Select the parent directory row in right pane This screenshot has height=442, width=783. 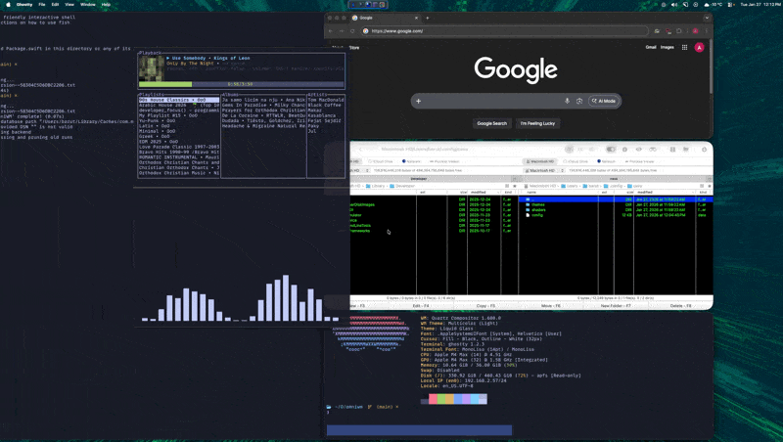click(x=617, y=199)
